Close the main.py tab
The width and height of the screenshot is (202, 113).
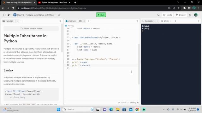(x=84, y=21)
